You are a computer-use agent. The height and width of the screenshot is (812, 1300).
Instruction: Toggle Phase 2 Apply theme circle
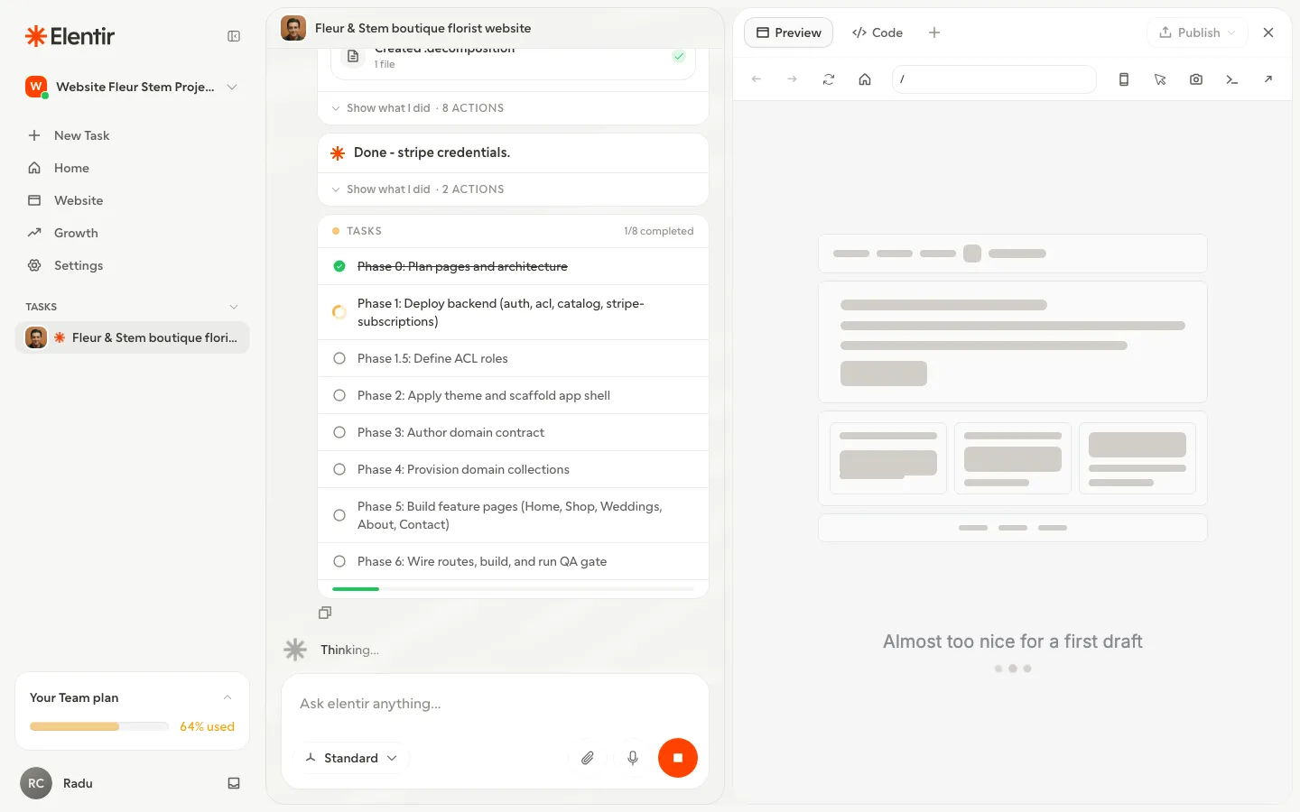(x=339, y=395)
